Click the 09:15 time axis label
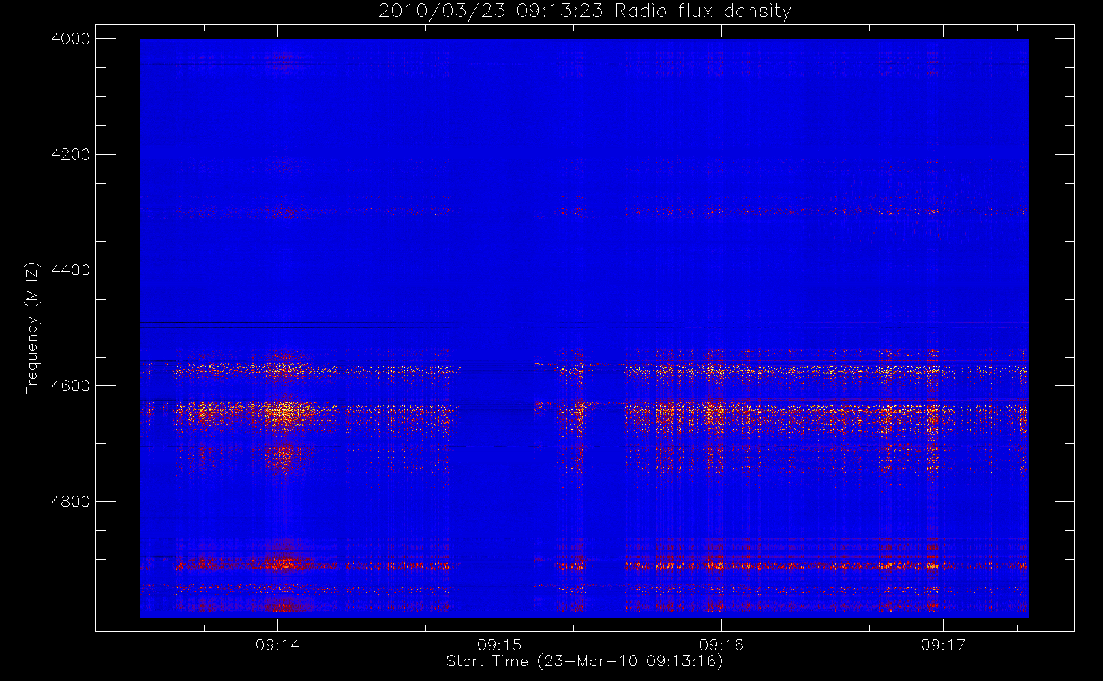This screenshot has width=1103, height=681. pyautogui.click(x=500, y=644)
